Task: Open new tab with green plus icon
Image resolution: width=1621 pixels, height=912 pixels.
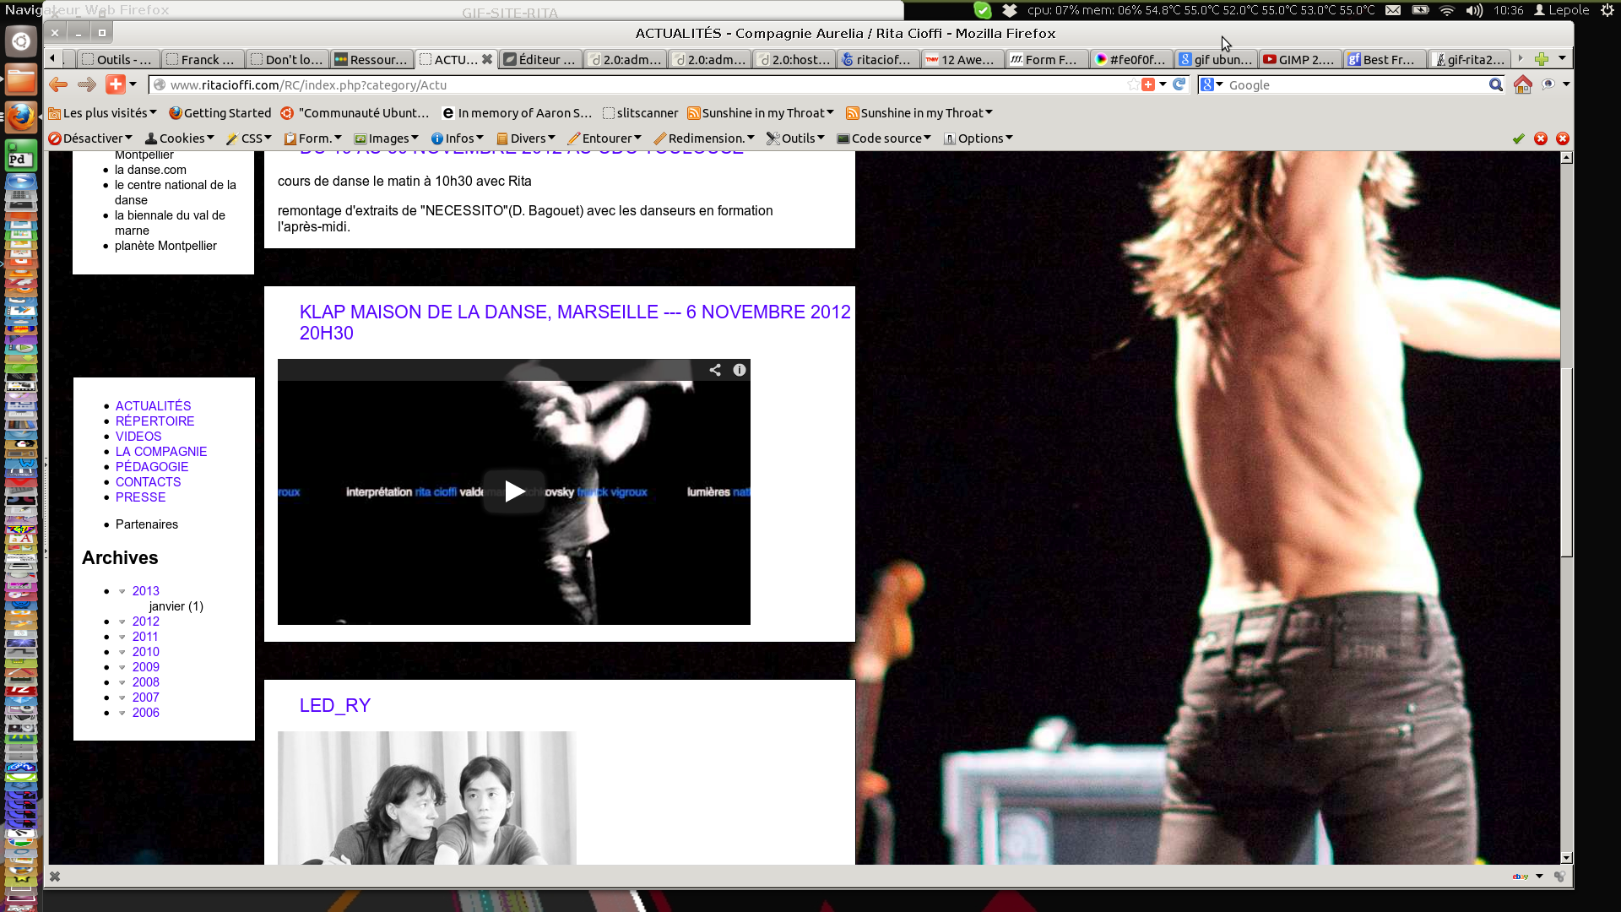Action: pyautogui.click(x=1542, y=59)
